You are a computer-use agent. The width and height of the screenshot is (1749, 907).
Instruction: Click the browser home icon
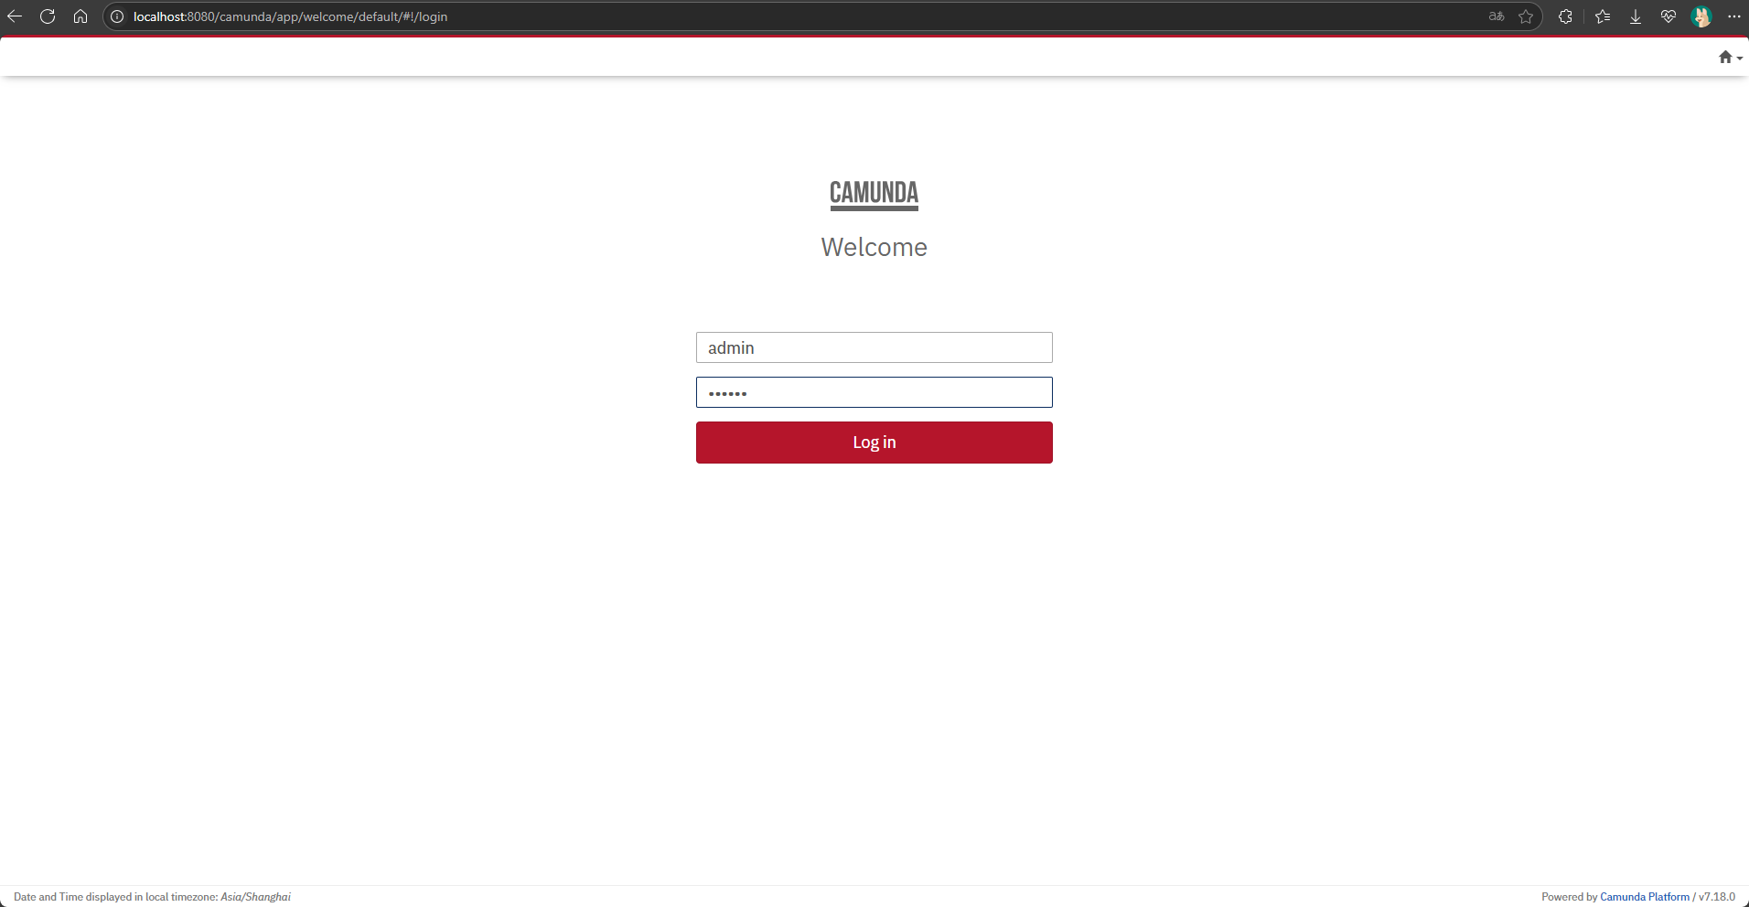tap(80, 16)
